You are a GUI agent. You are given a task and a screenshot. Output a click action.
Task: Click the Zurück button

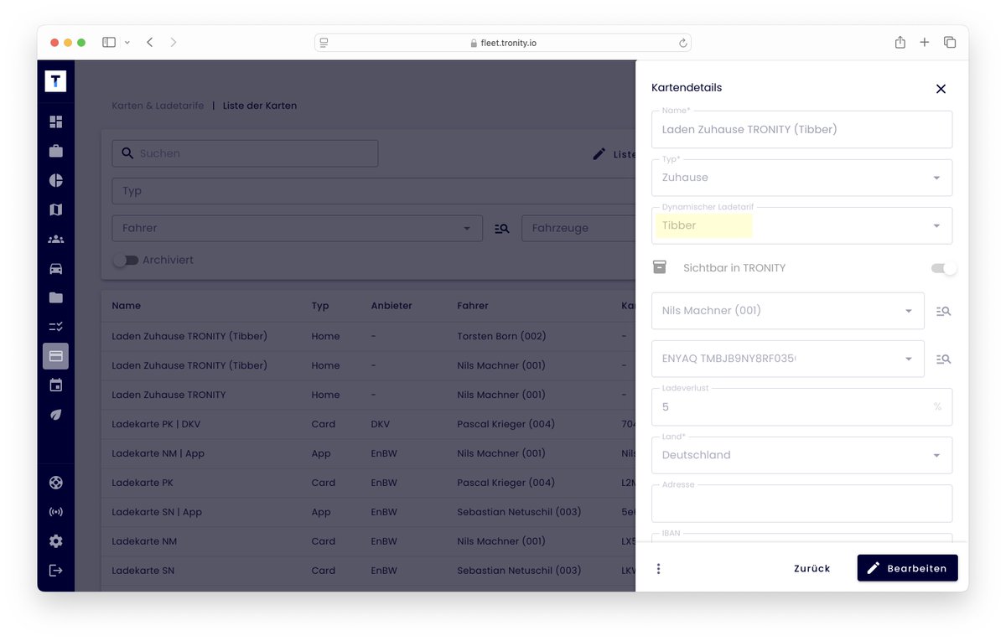(x=812, y=568)
